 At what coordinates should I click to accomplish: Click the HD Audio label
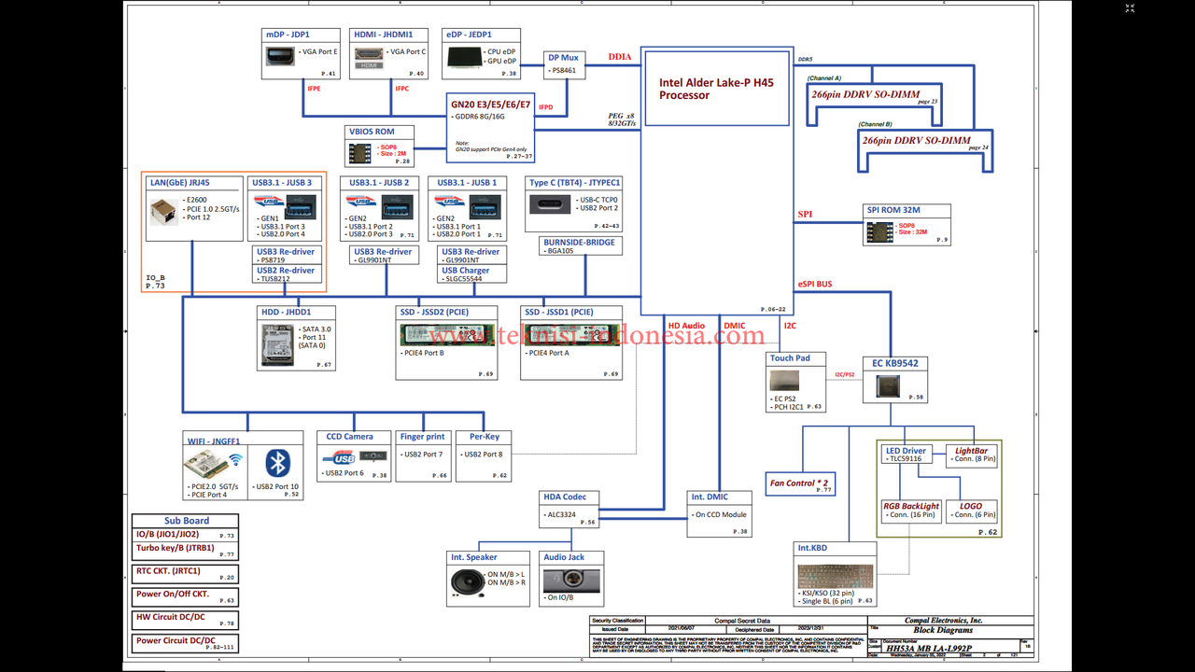pos(686,326)
